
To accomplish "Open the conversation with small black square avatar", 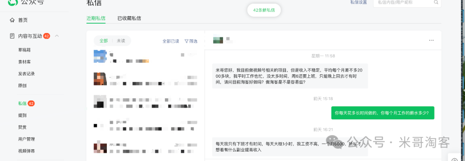I will [146, 125].
